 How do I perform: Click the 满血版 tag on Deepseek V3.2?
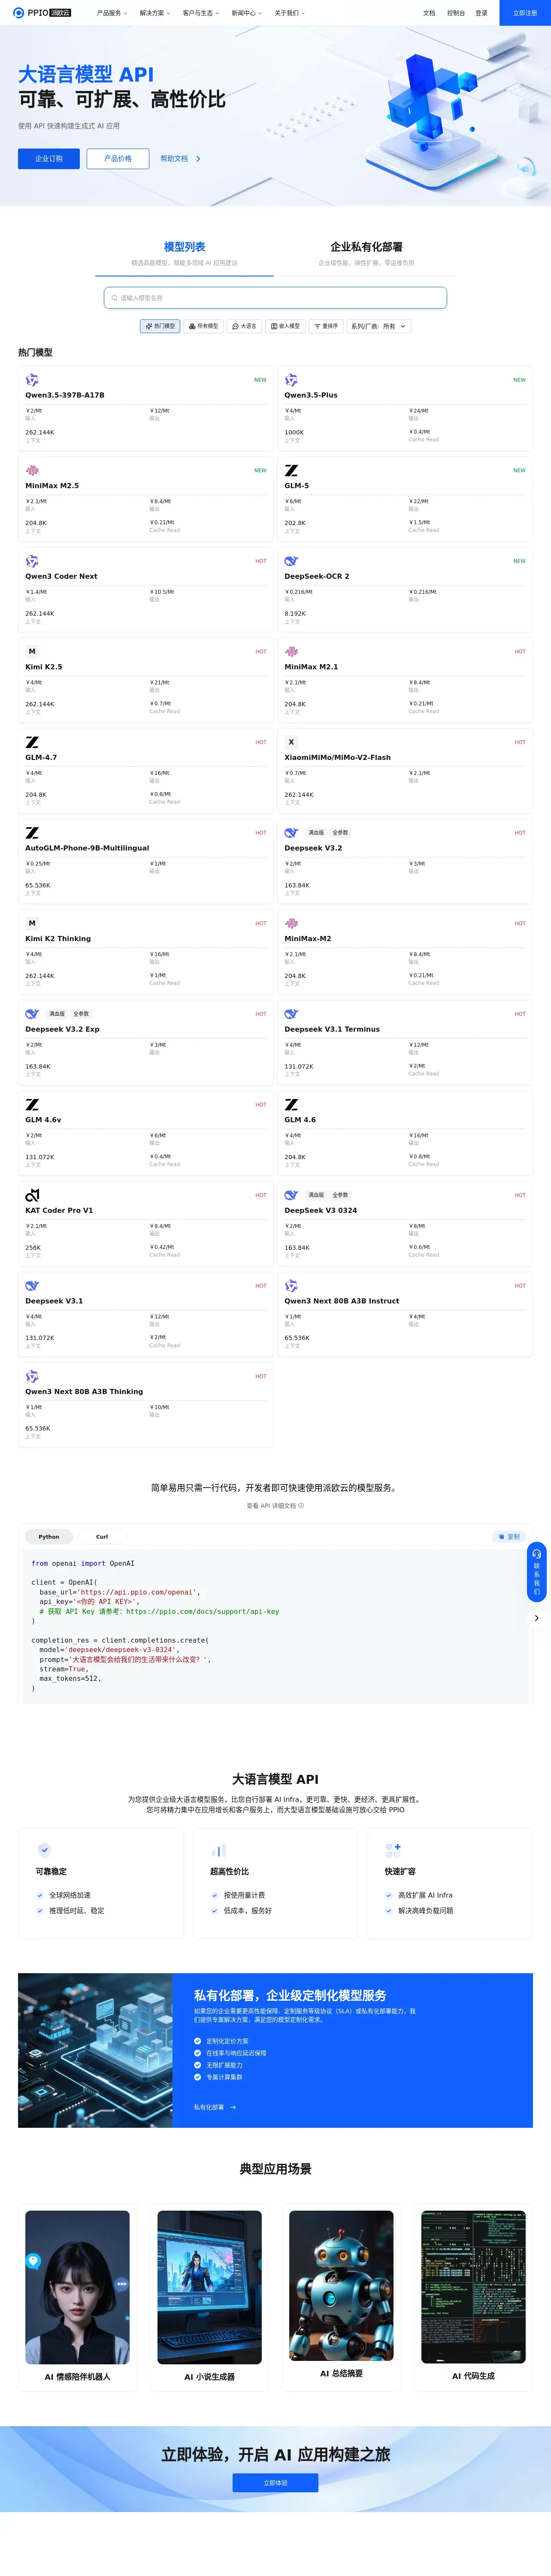point(316,832)
